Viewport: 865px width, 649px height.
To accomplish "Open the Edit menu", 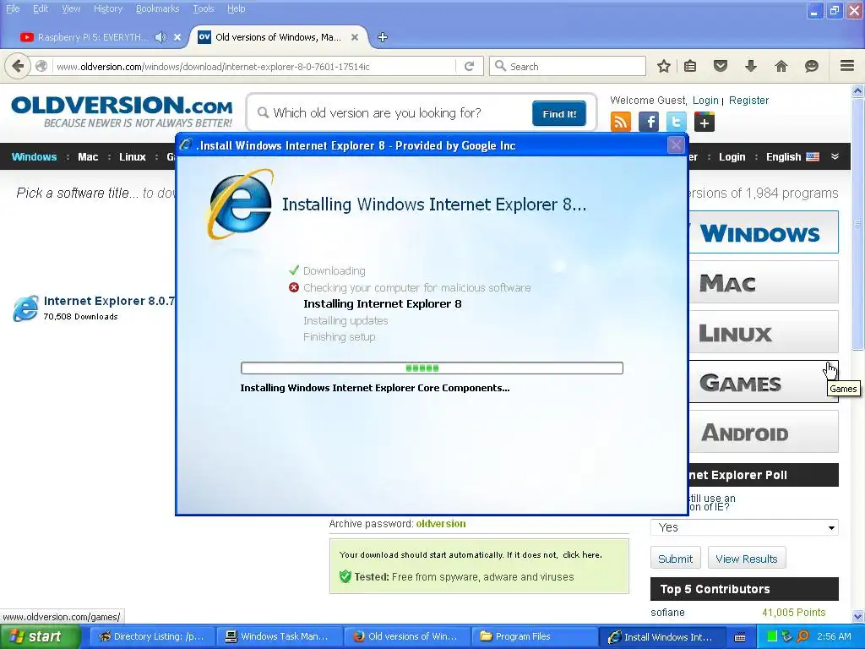I will click(x=41, y=8).
